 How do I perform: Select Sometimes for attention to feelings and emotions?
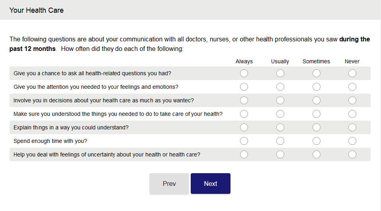tap(316, 87)
